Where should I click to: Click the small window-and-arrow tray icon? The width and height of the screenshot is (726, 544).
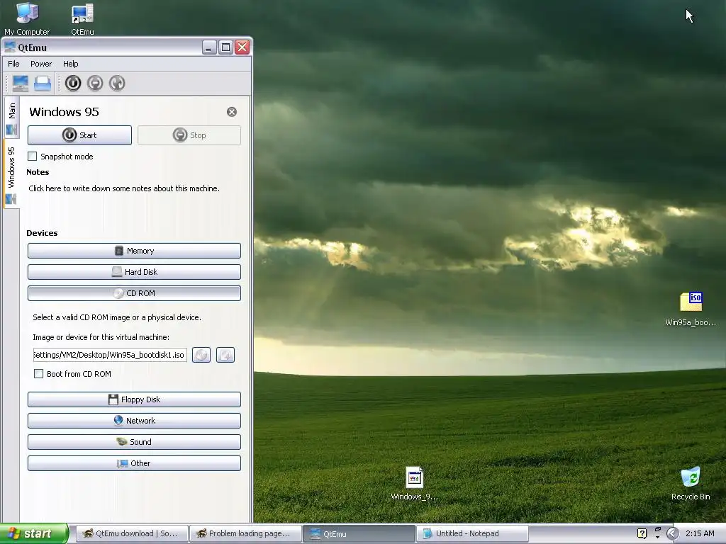coord(657,533)
